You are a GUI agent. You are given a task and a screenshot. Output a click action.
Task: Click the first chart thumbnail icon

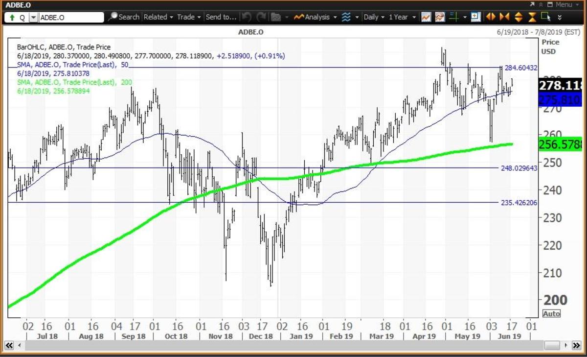(426, 17)
